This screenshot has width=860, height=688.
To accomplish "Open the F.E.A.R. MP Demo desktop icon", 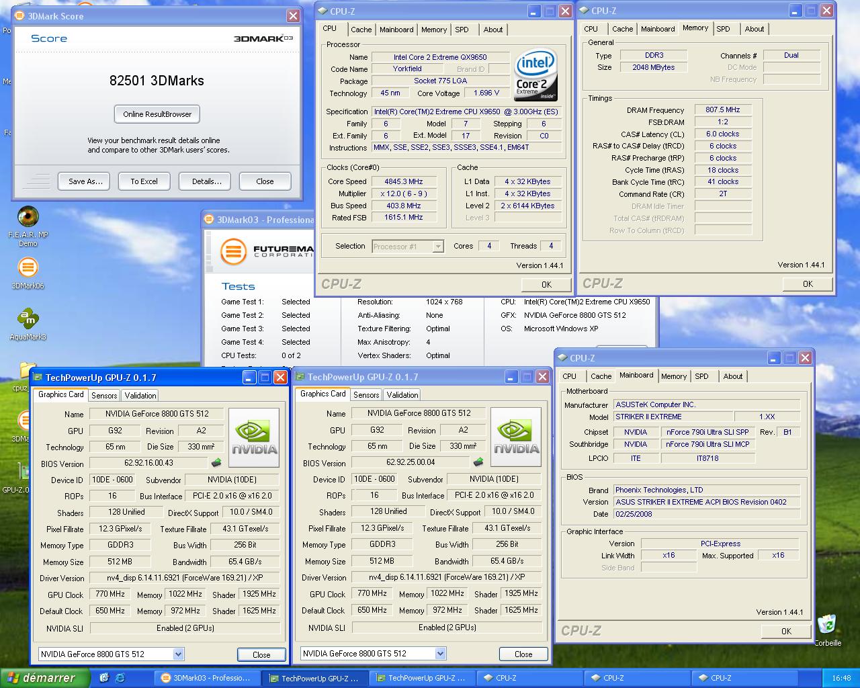I will pos(28,217).
